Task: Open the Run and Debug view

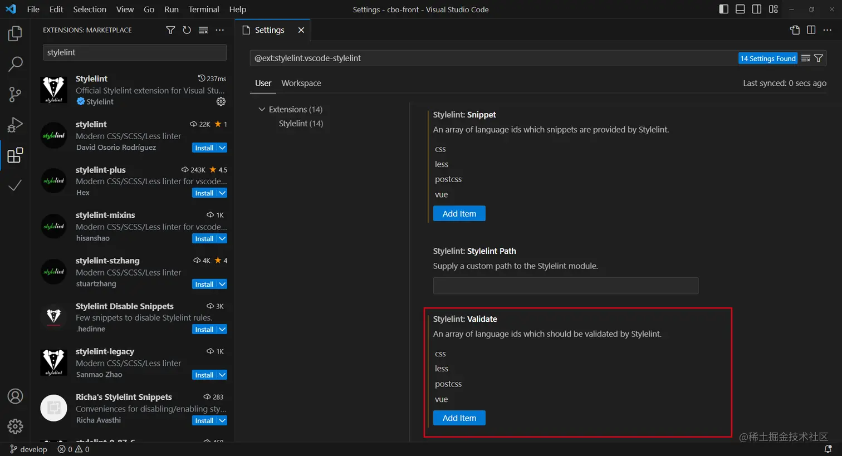Action: [15, 125]
